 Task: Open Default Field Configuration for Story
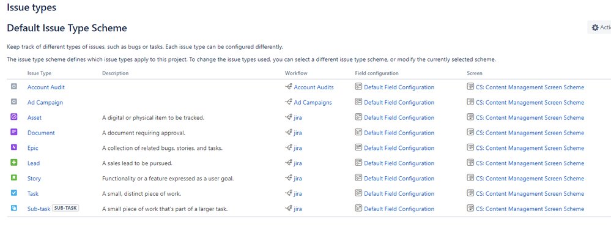399,179
